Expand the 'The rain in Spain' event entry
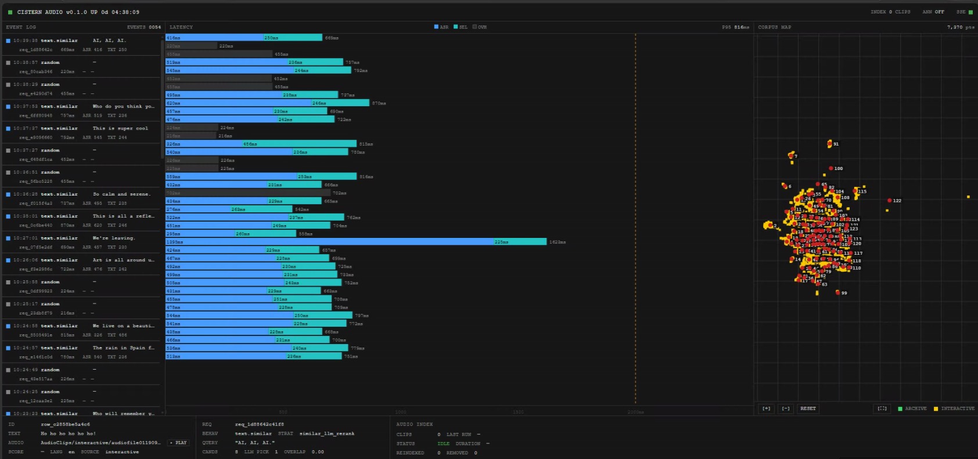 tap(81, 352)
